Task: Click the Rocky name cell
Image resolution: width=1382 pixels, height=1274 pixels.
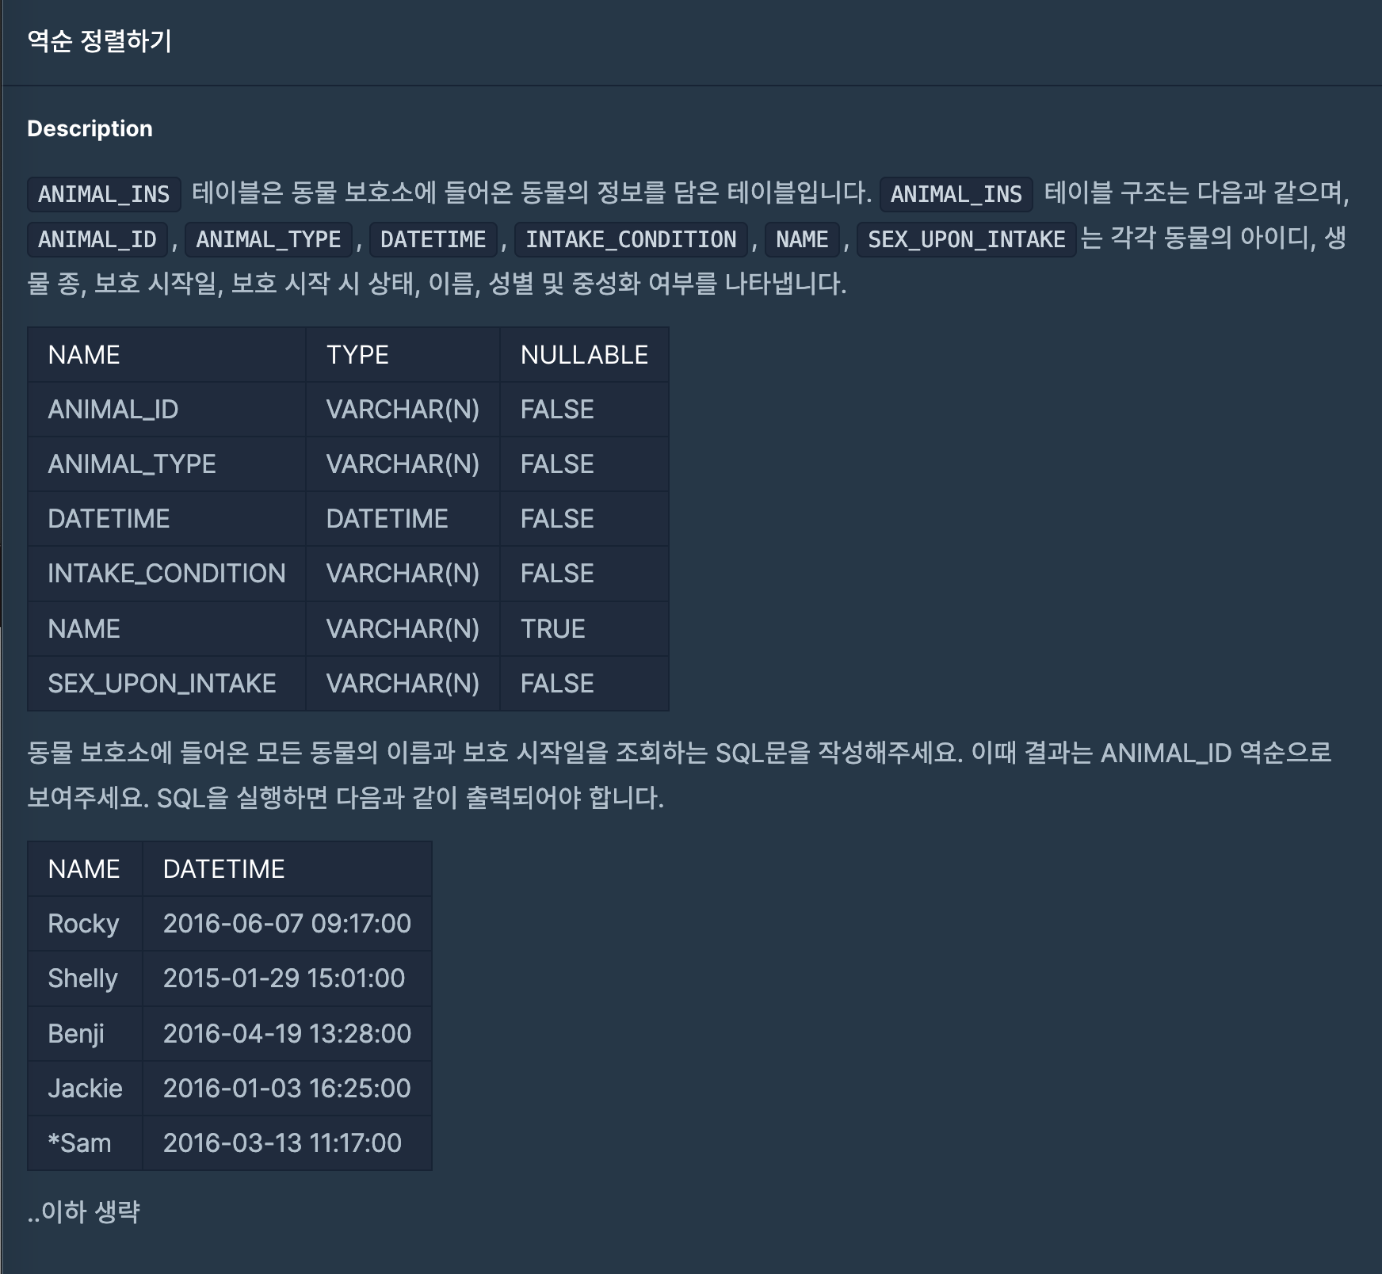Action: click(x=83, y=924)
